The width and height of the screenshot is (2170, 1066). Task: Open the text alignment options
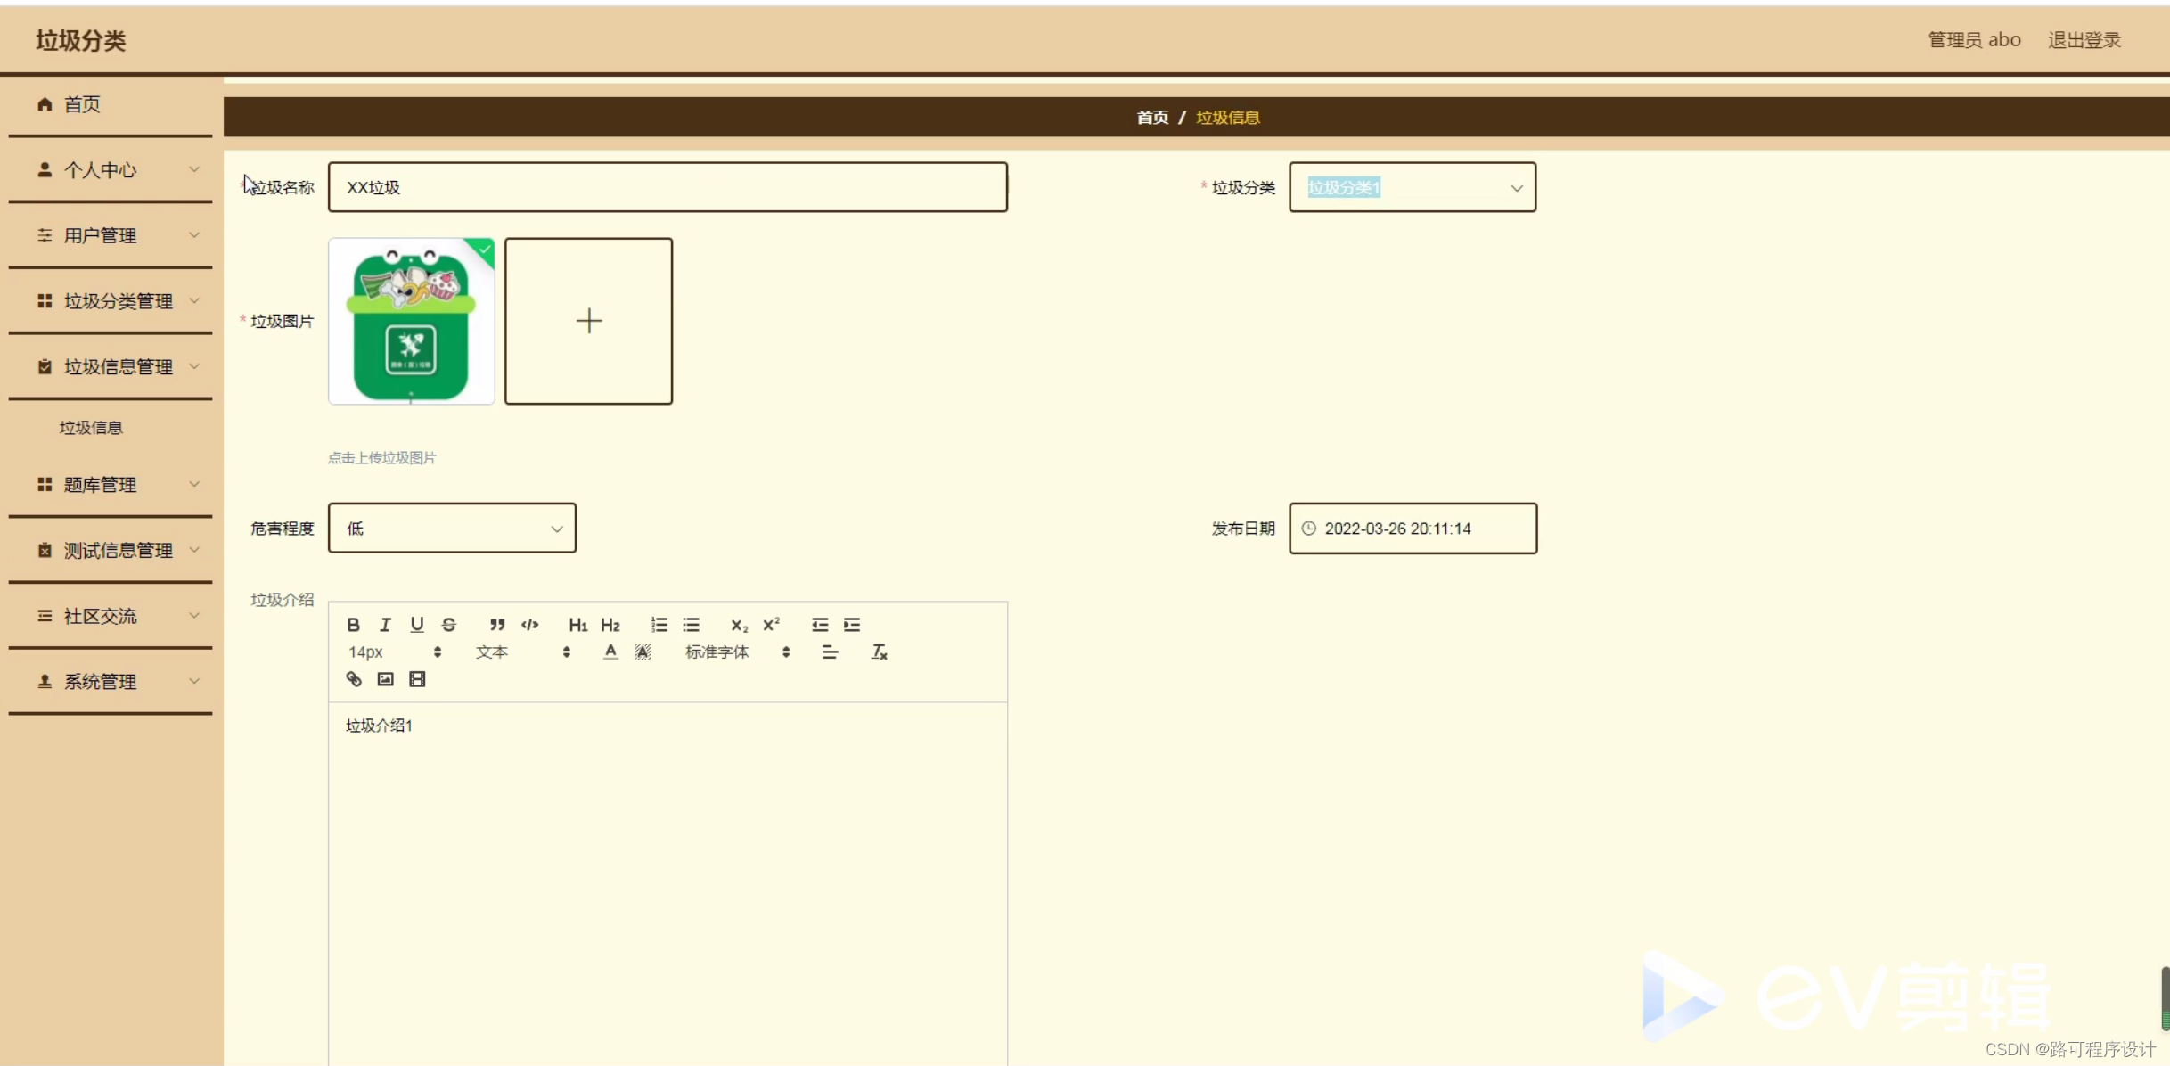click(x=830, y=652)
